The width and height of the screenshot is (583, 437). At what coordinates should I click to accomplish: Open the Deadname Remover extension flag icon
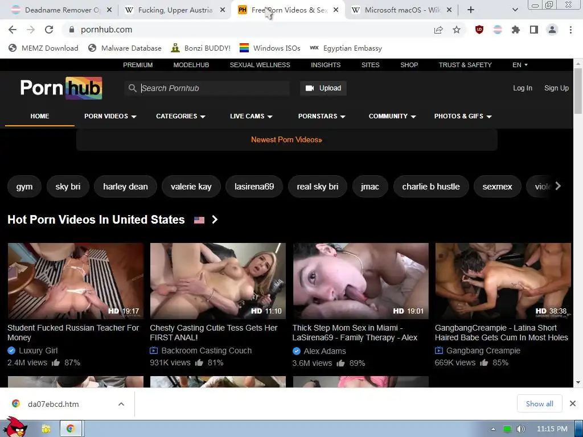(498, 30)
